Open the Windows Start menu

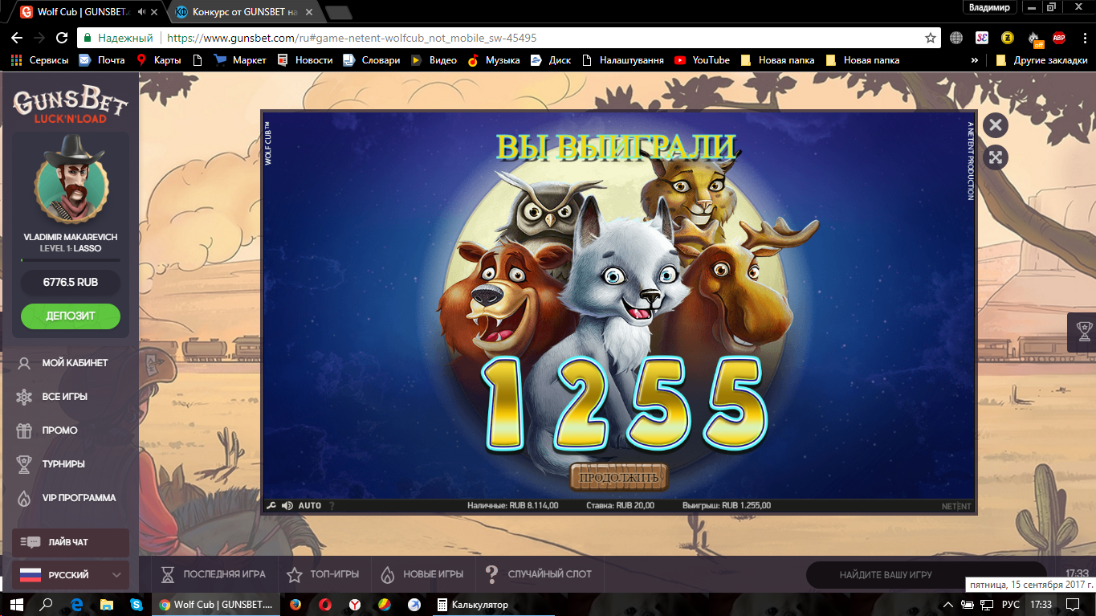tap(16, 605)
